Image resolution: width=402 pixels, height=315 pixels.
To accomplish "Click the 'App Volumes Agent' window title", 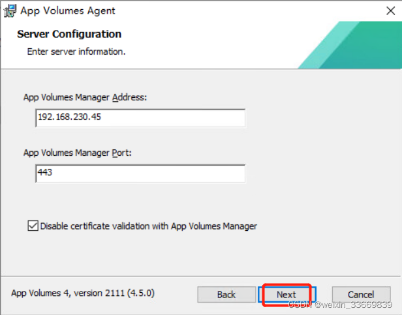I will tap(68, 11).
